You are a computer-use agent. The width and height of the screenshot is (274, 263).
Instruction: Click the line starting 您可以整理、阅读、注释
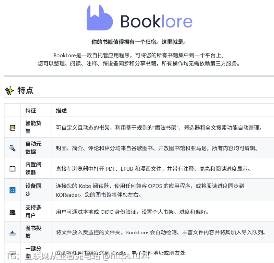139,63
